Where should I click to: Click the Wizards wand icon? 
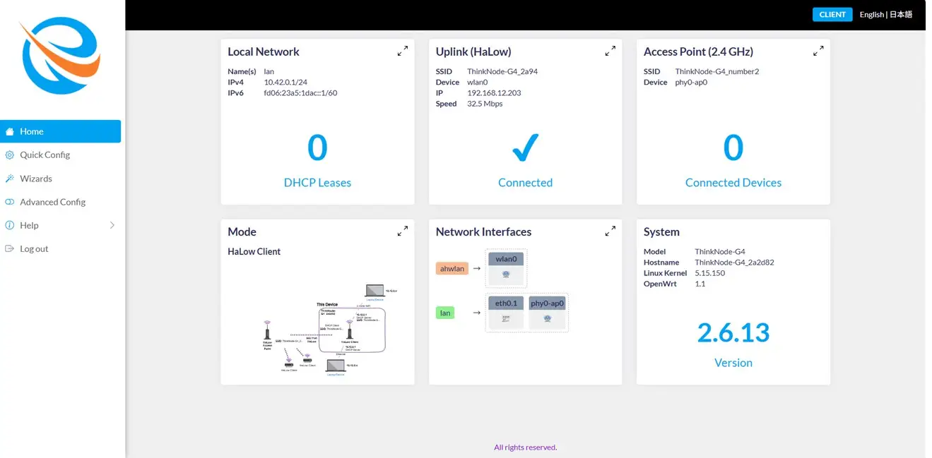10,179
